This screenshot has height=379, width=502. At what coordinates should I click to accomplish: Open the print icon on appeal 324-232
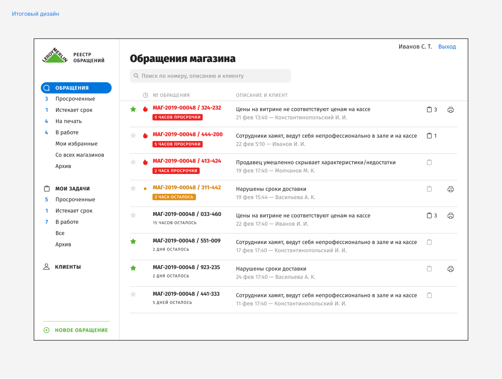[x=450, y=109]
